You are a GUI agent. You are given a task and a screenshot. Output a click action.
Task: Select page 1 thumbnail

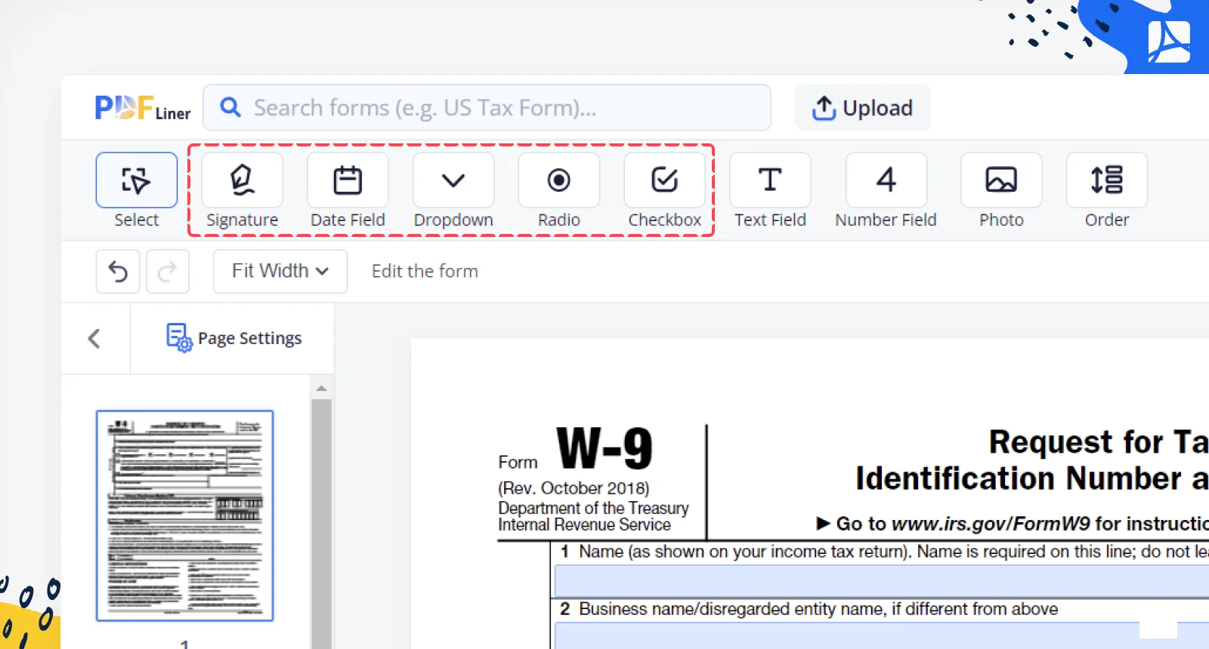(x=185, y=515)
